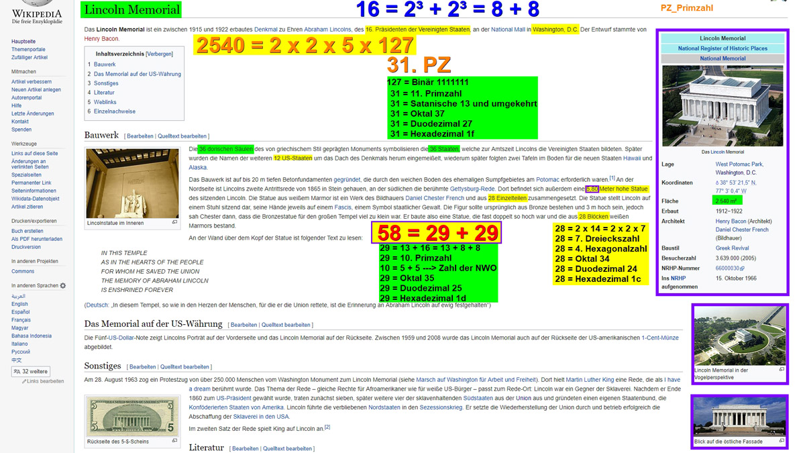Click Bearbeiten next to Bauwerk heading
805x453 pixels.
(140, 136)
